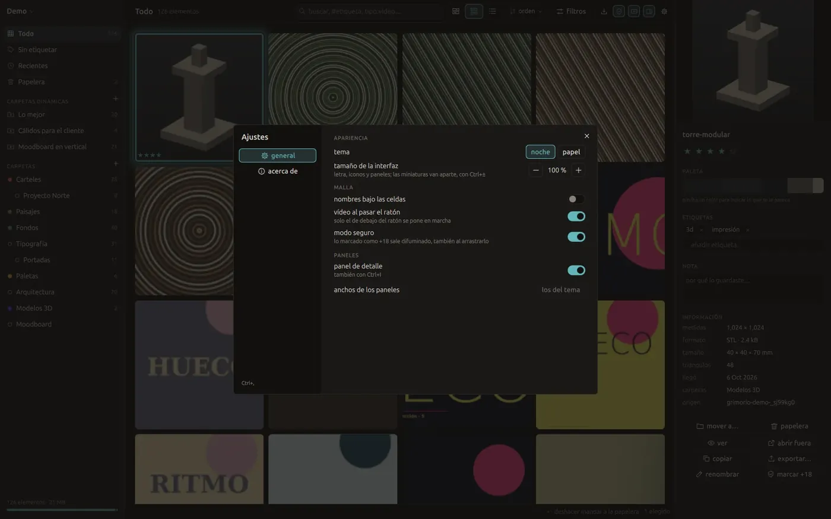Image resolution: width=831 pixels, height=519 pixels.
Task: Toggle the panel de detalle switch
Action: click(x=576, y=270)
